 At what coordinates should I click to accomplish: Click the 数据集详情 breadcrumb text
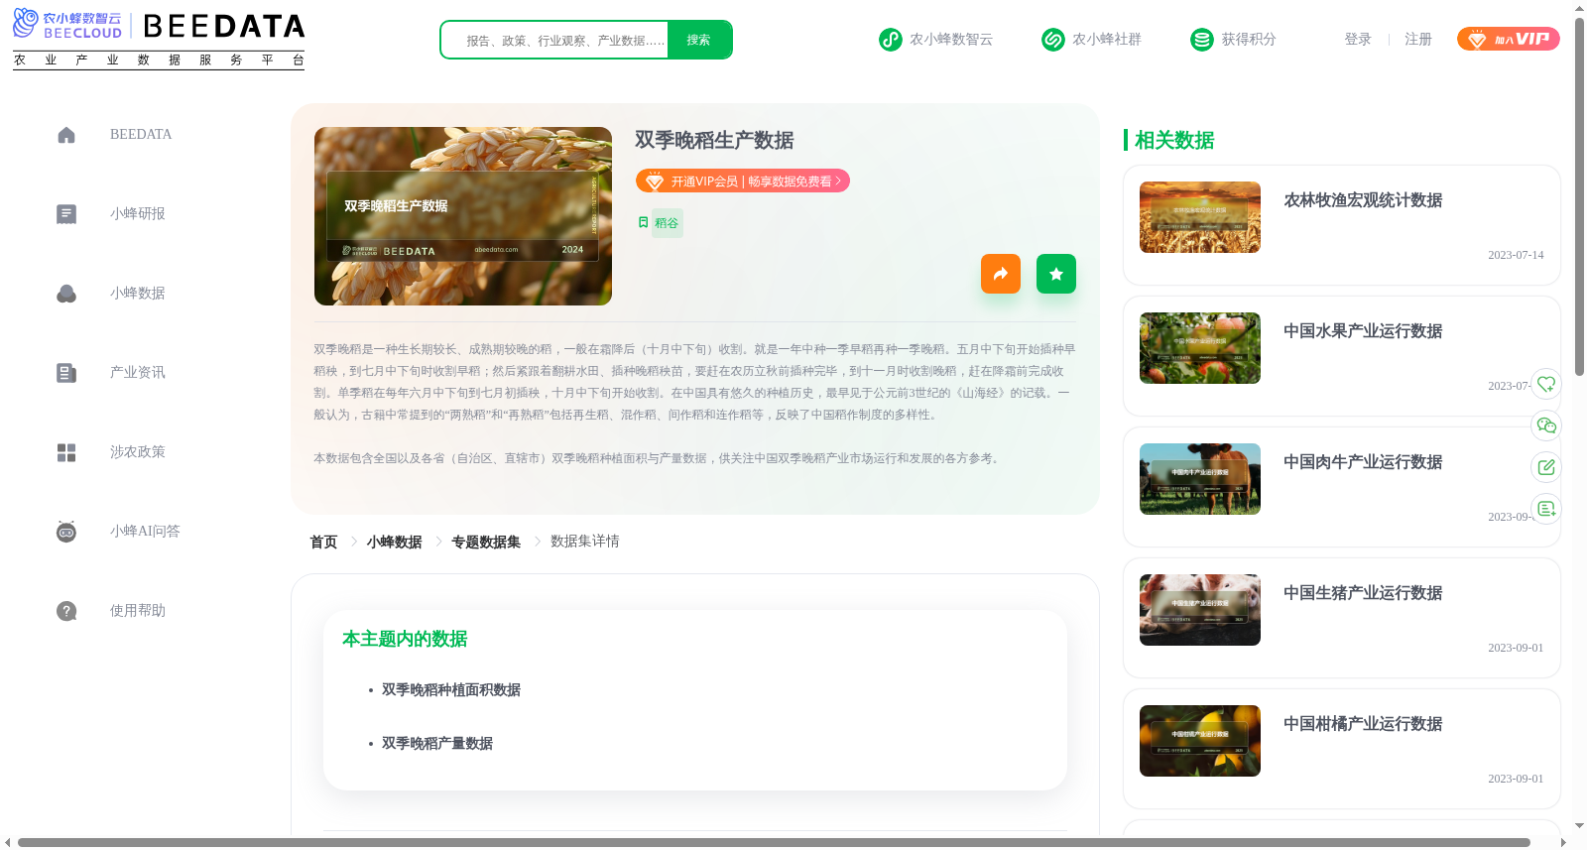pyautogui.click(x=585, y=542)
